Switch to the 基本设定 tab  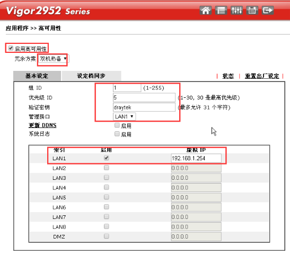point(37,76)
